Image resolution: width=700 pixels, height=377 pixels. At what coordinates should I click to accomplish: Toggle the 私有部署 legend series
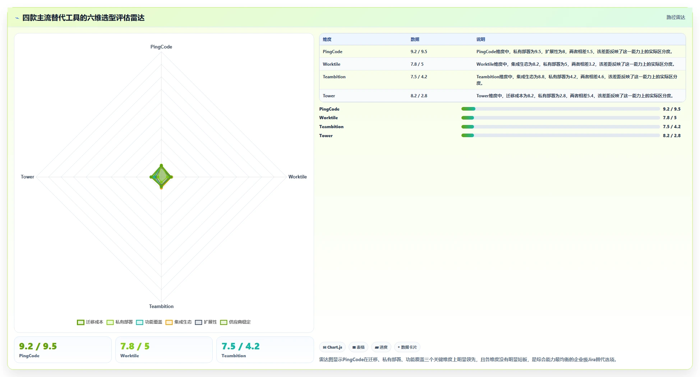coord(120,322)
